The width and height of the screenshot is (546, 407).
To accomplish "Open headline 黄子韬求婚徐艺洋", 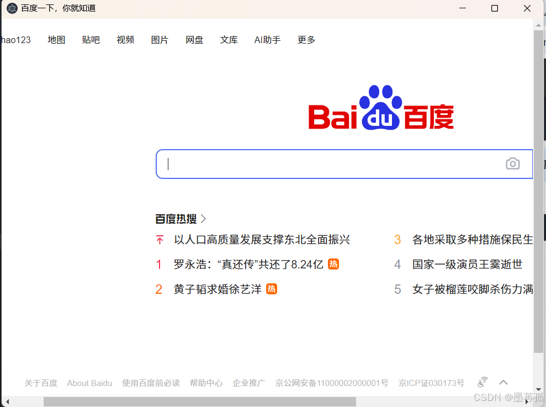I will coord(218,289).
